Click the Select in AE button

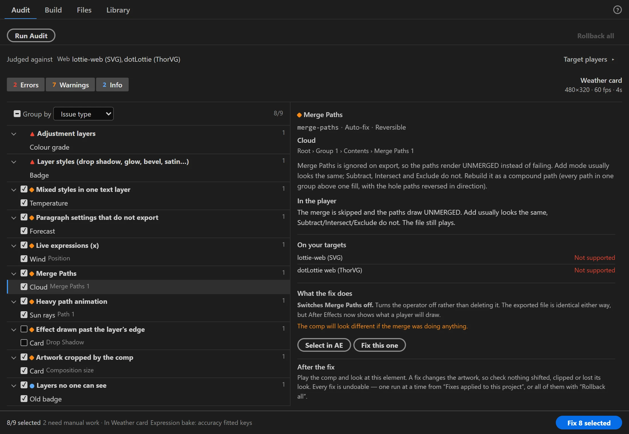pyautogui.click(x=324, y=345)
